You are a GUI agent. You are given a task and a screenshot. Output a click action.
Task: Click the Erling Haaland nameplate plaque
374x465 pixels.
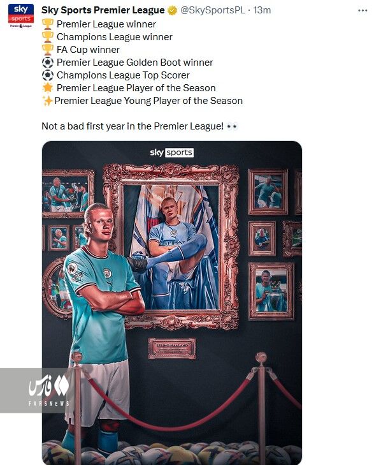click(172, 348)
